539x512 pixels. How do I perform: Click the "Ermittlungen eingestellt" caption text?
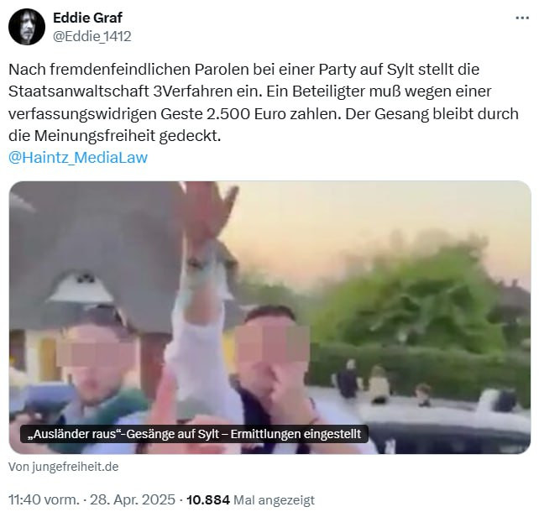click(x=296, y=434)
